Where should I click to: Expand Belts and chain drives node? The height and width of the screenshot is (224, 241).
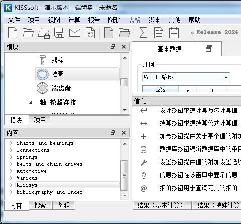11,164
